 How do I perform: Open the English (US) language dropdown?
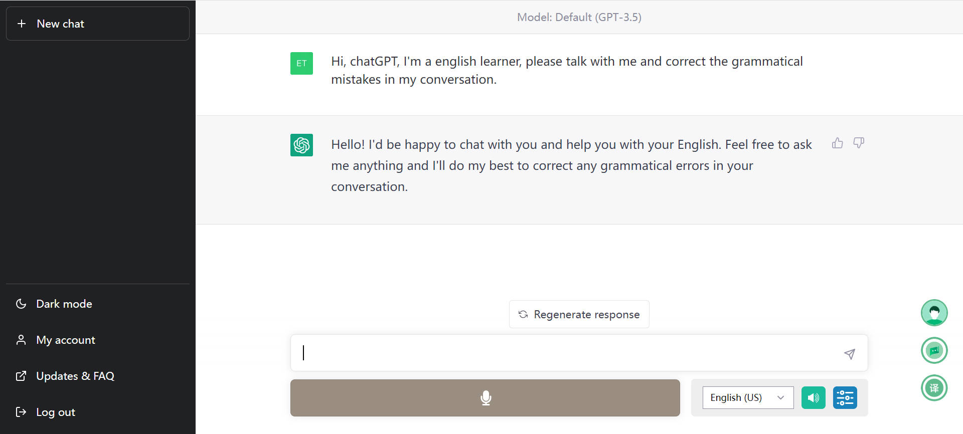click(748, 398)
